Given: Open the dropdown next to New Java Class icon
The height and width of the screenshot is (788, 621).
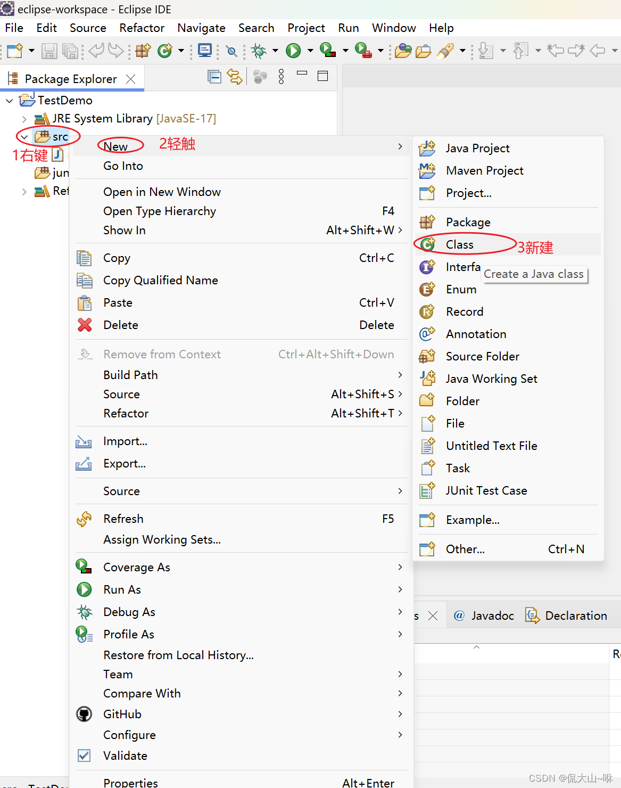Looking at the screenshot, I should (181, 51).
